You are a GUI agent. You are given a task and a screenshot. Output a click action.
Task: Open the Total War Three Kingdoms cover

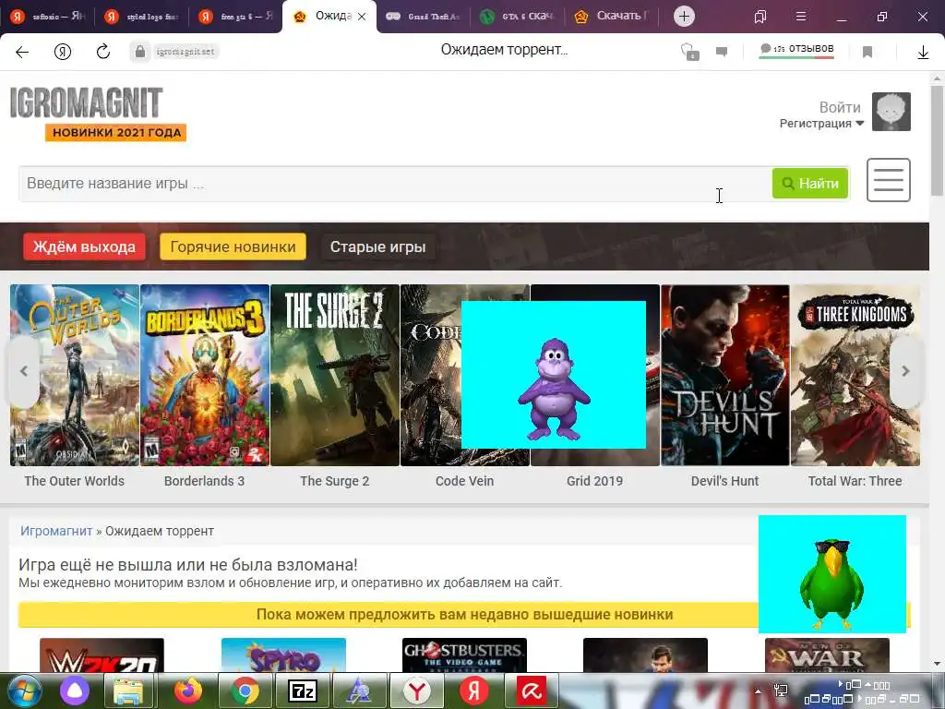coord(855,375)
